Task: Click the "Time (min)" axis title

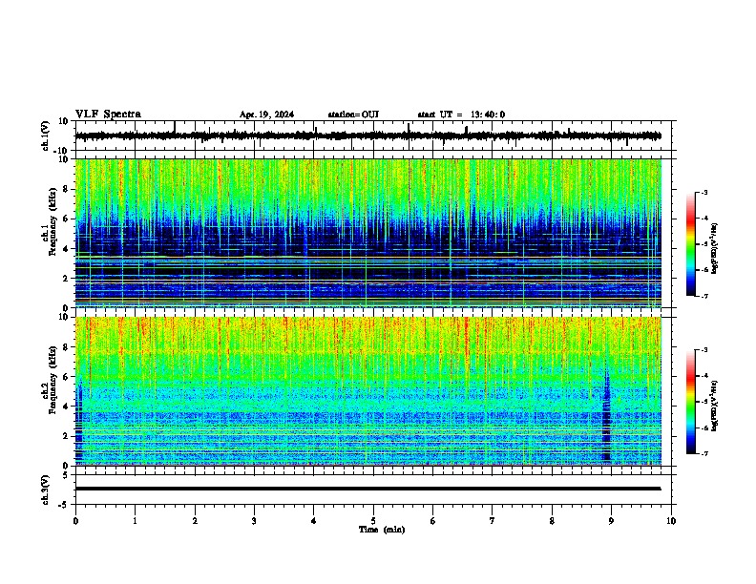Action: (382, 530)
